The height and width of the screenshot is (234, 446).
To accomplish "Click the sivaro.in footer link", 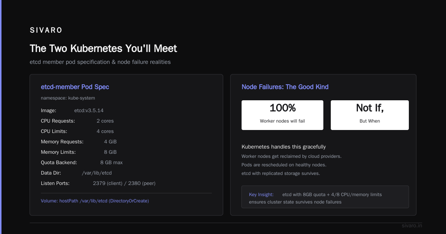I will 412,225.
